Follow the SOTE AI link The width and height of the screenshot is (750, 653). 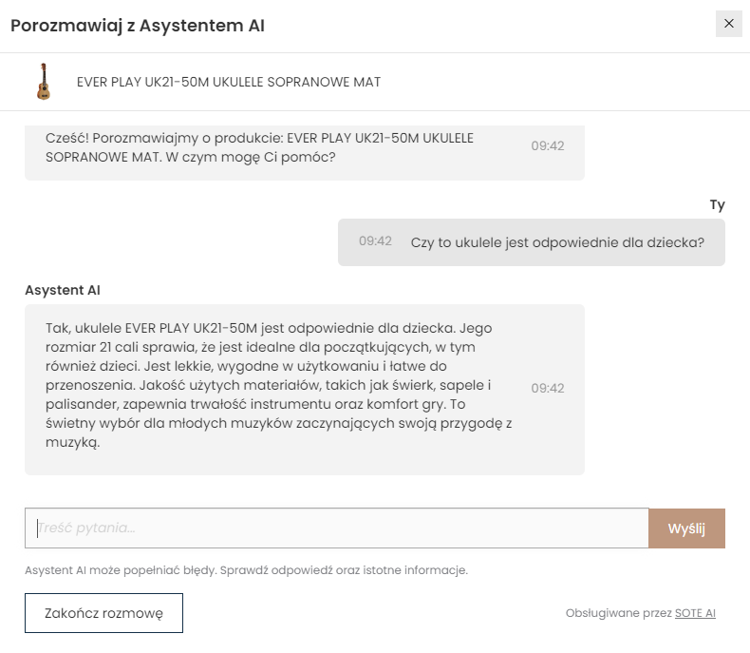click(695, 613)
